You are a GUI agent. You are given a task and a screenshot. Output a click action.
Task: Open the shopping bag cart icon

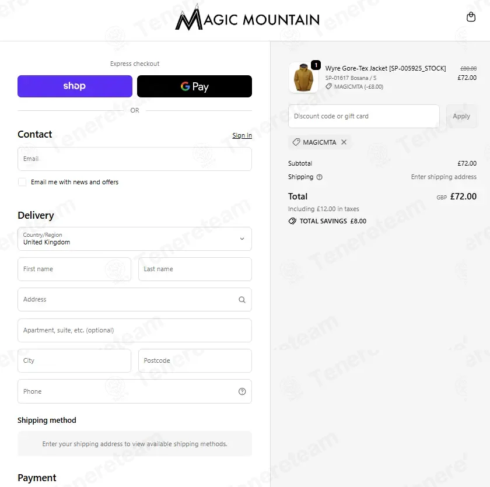click(x=471, y=17)
